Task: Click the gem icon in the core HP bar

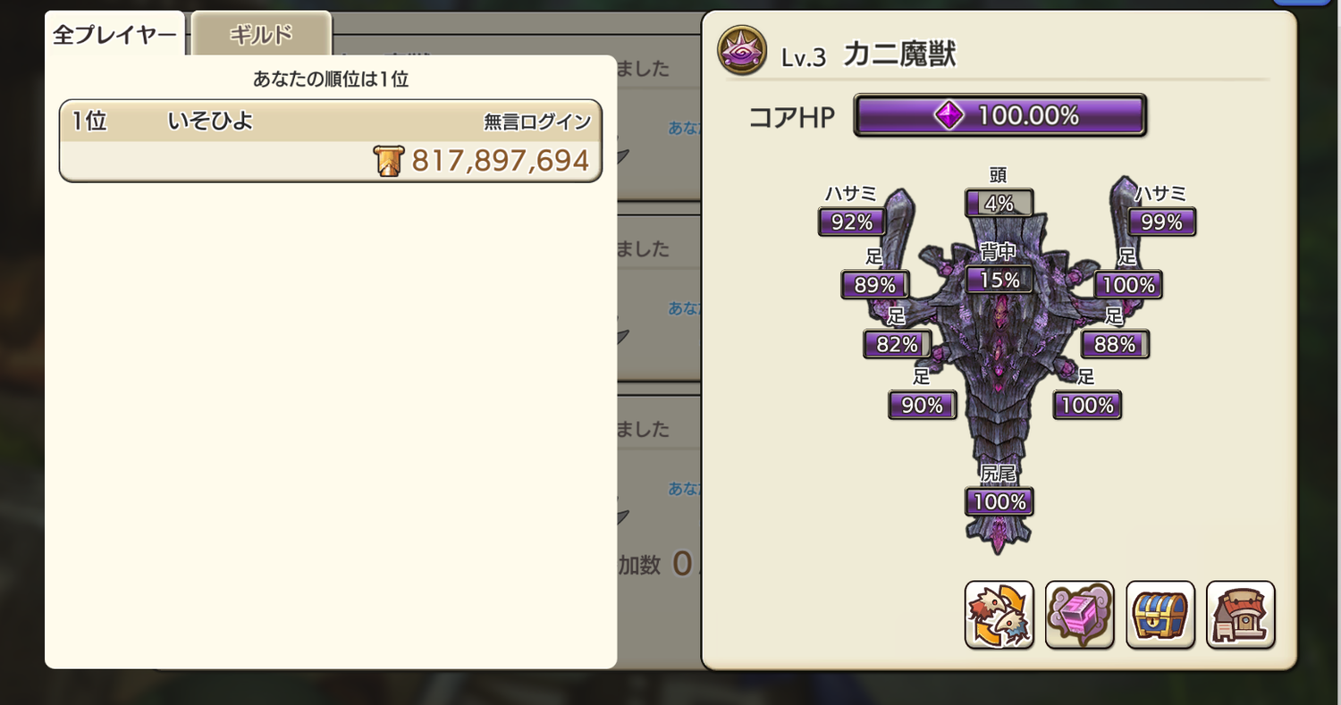Action: pos(949,115)
